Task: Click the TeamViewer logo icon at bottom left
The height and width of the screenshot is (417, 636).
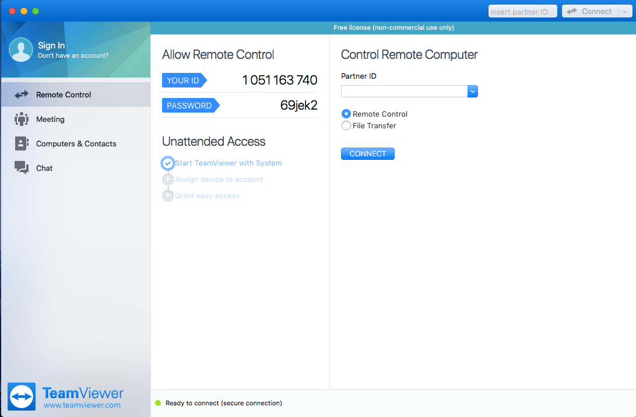Action: (22, 397)
